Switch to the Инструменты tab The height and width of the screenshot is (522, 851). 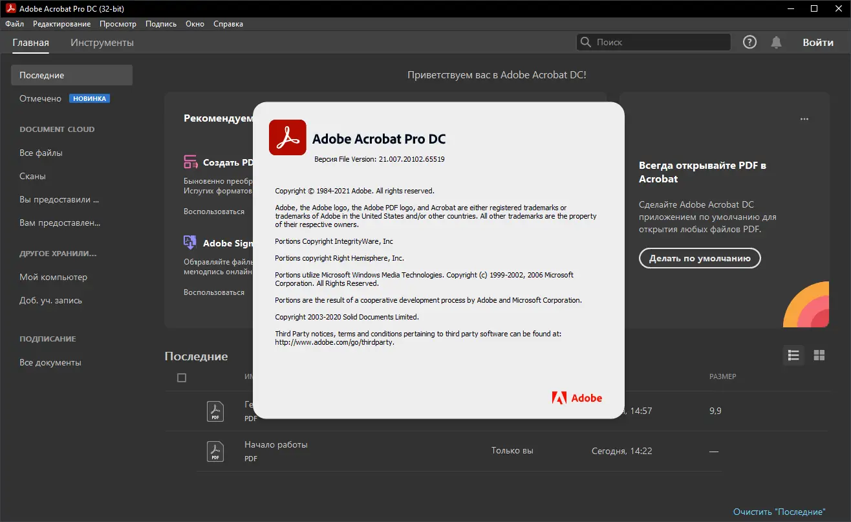[102, 43]
